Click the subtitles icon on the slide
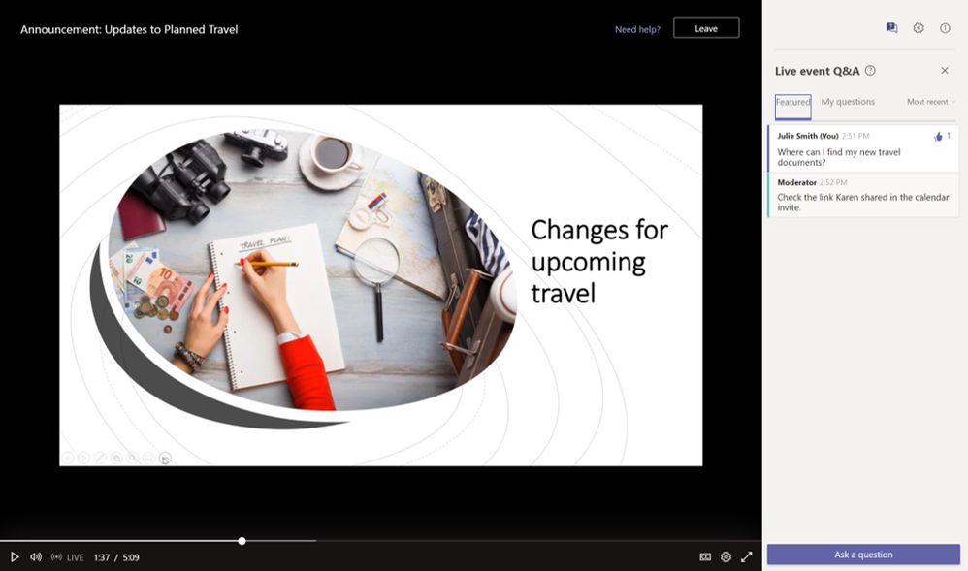 pyautogui.click(x=148, y=458)
